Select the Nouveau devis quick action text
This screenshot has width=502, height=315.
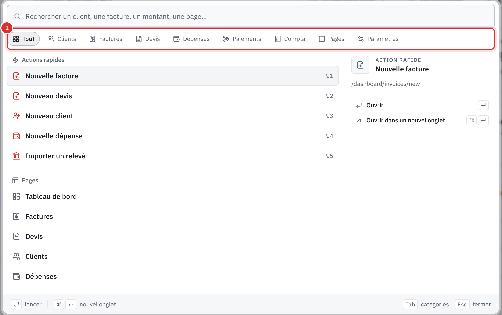pos(49,96)
